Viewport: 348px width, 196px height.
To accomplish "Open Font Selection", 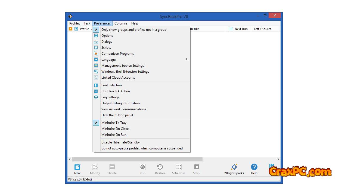I will (x=141, y=85).
